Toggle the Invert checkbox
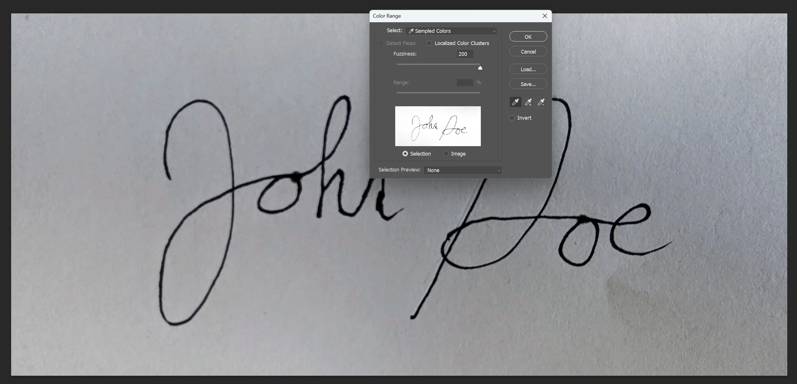The width and height of the screenshot is (797, 384). [x=512, y=118]
